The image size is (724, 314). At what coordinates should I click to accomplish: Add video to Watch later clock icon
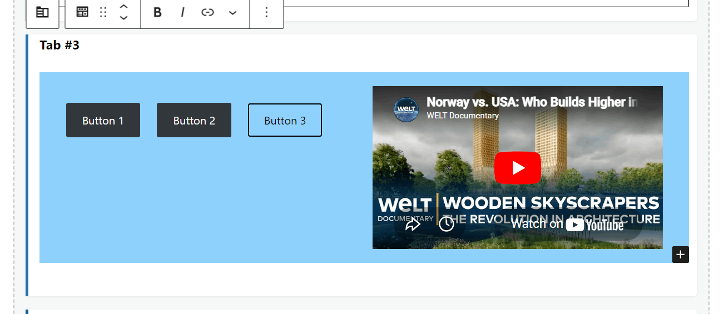click(x=447, y=223)
